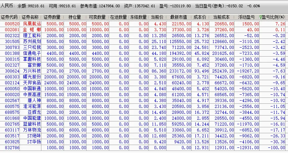The width and height of the screenshot is (288, 153).
Task: Select the 中国能建 row name
Action: 32,118
